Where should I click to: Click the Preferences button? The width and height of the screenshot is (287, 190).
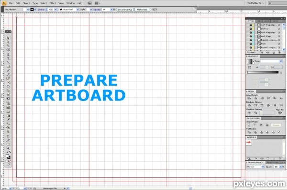142,10
